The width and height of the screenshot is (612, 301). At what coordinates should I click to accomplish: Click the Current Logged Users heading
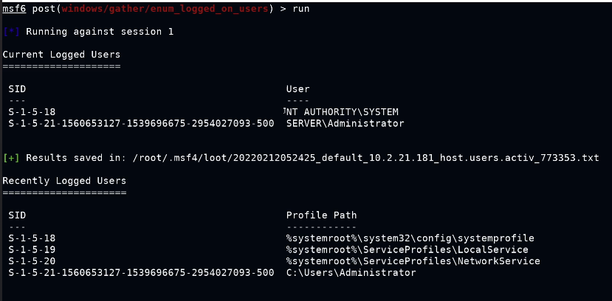pos(61,55)
